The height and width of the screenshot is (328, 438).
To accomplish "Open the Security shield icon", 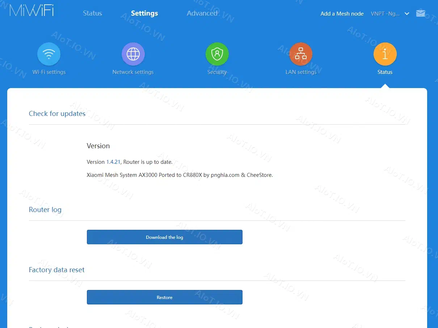I will [217, 54].
